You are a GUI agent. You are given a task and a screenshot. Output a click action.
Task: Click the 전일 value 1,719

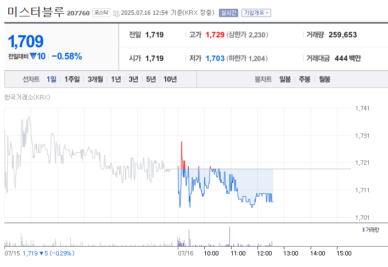tap(154, 35)
